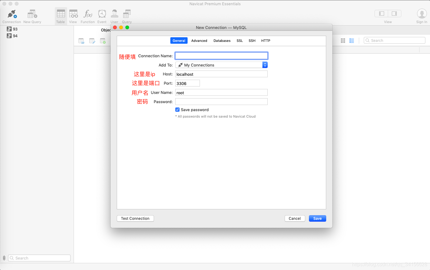Cancel the New Connection dialog
This screenshot has height=270, width=430.
point(295,218)
